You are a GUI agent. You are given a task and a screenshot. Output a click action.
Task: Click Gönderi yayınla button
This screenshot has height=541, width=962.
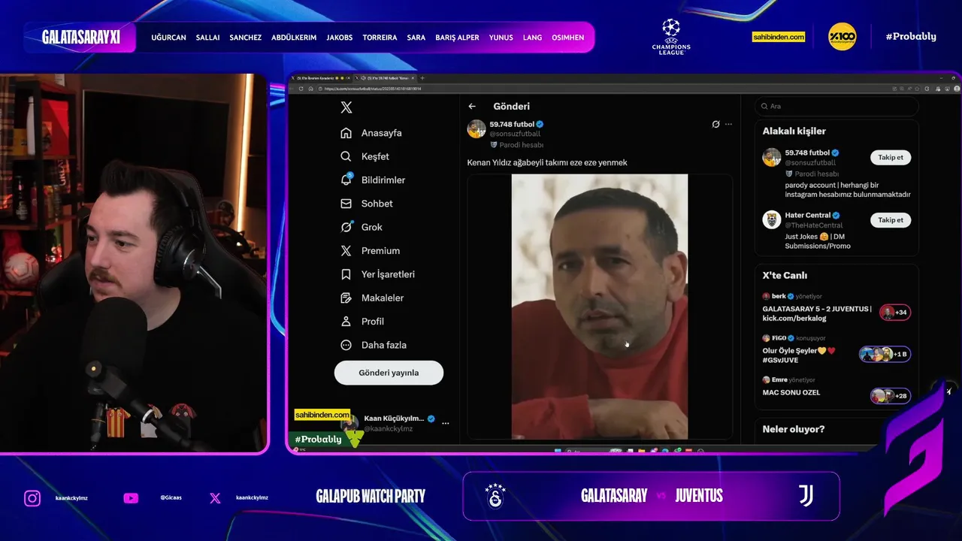pyautogui.click(x=389, y=373)
